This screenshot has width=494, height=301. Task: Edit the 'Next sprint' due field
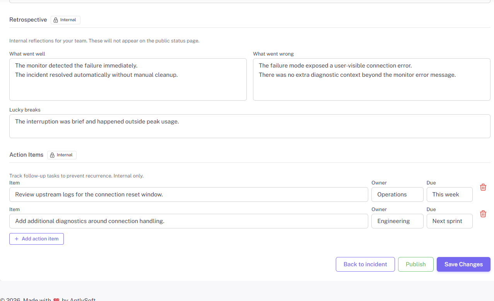450,221
